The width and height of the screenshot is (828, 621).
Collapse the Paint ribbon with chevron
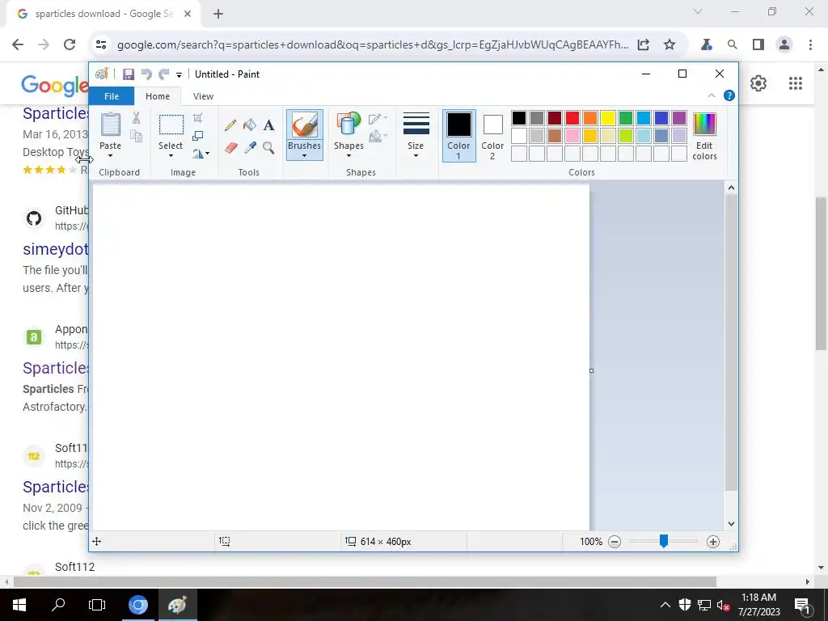[x=712, y=95]
